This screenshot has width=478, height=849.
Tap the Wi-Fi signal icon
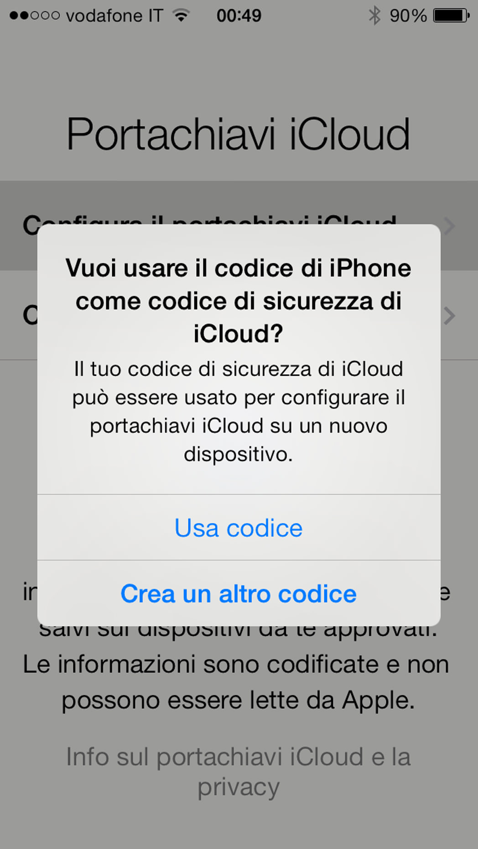tap(181, 16)
